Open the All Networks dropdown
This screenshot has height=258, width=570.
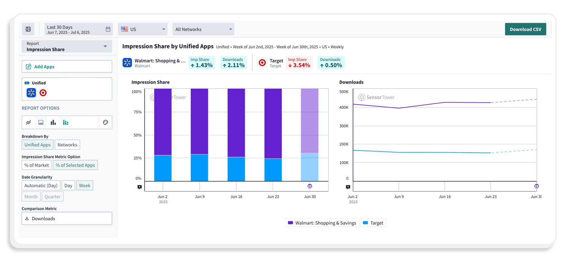(x=203, y=29)
